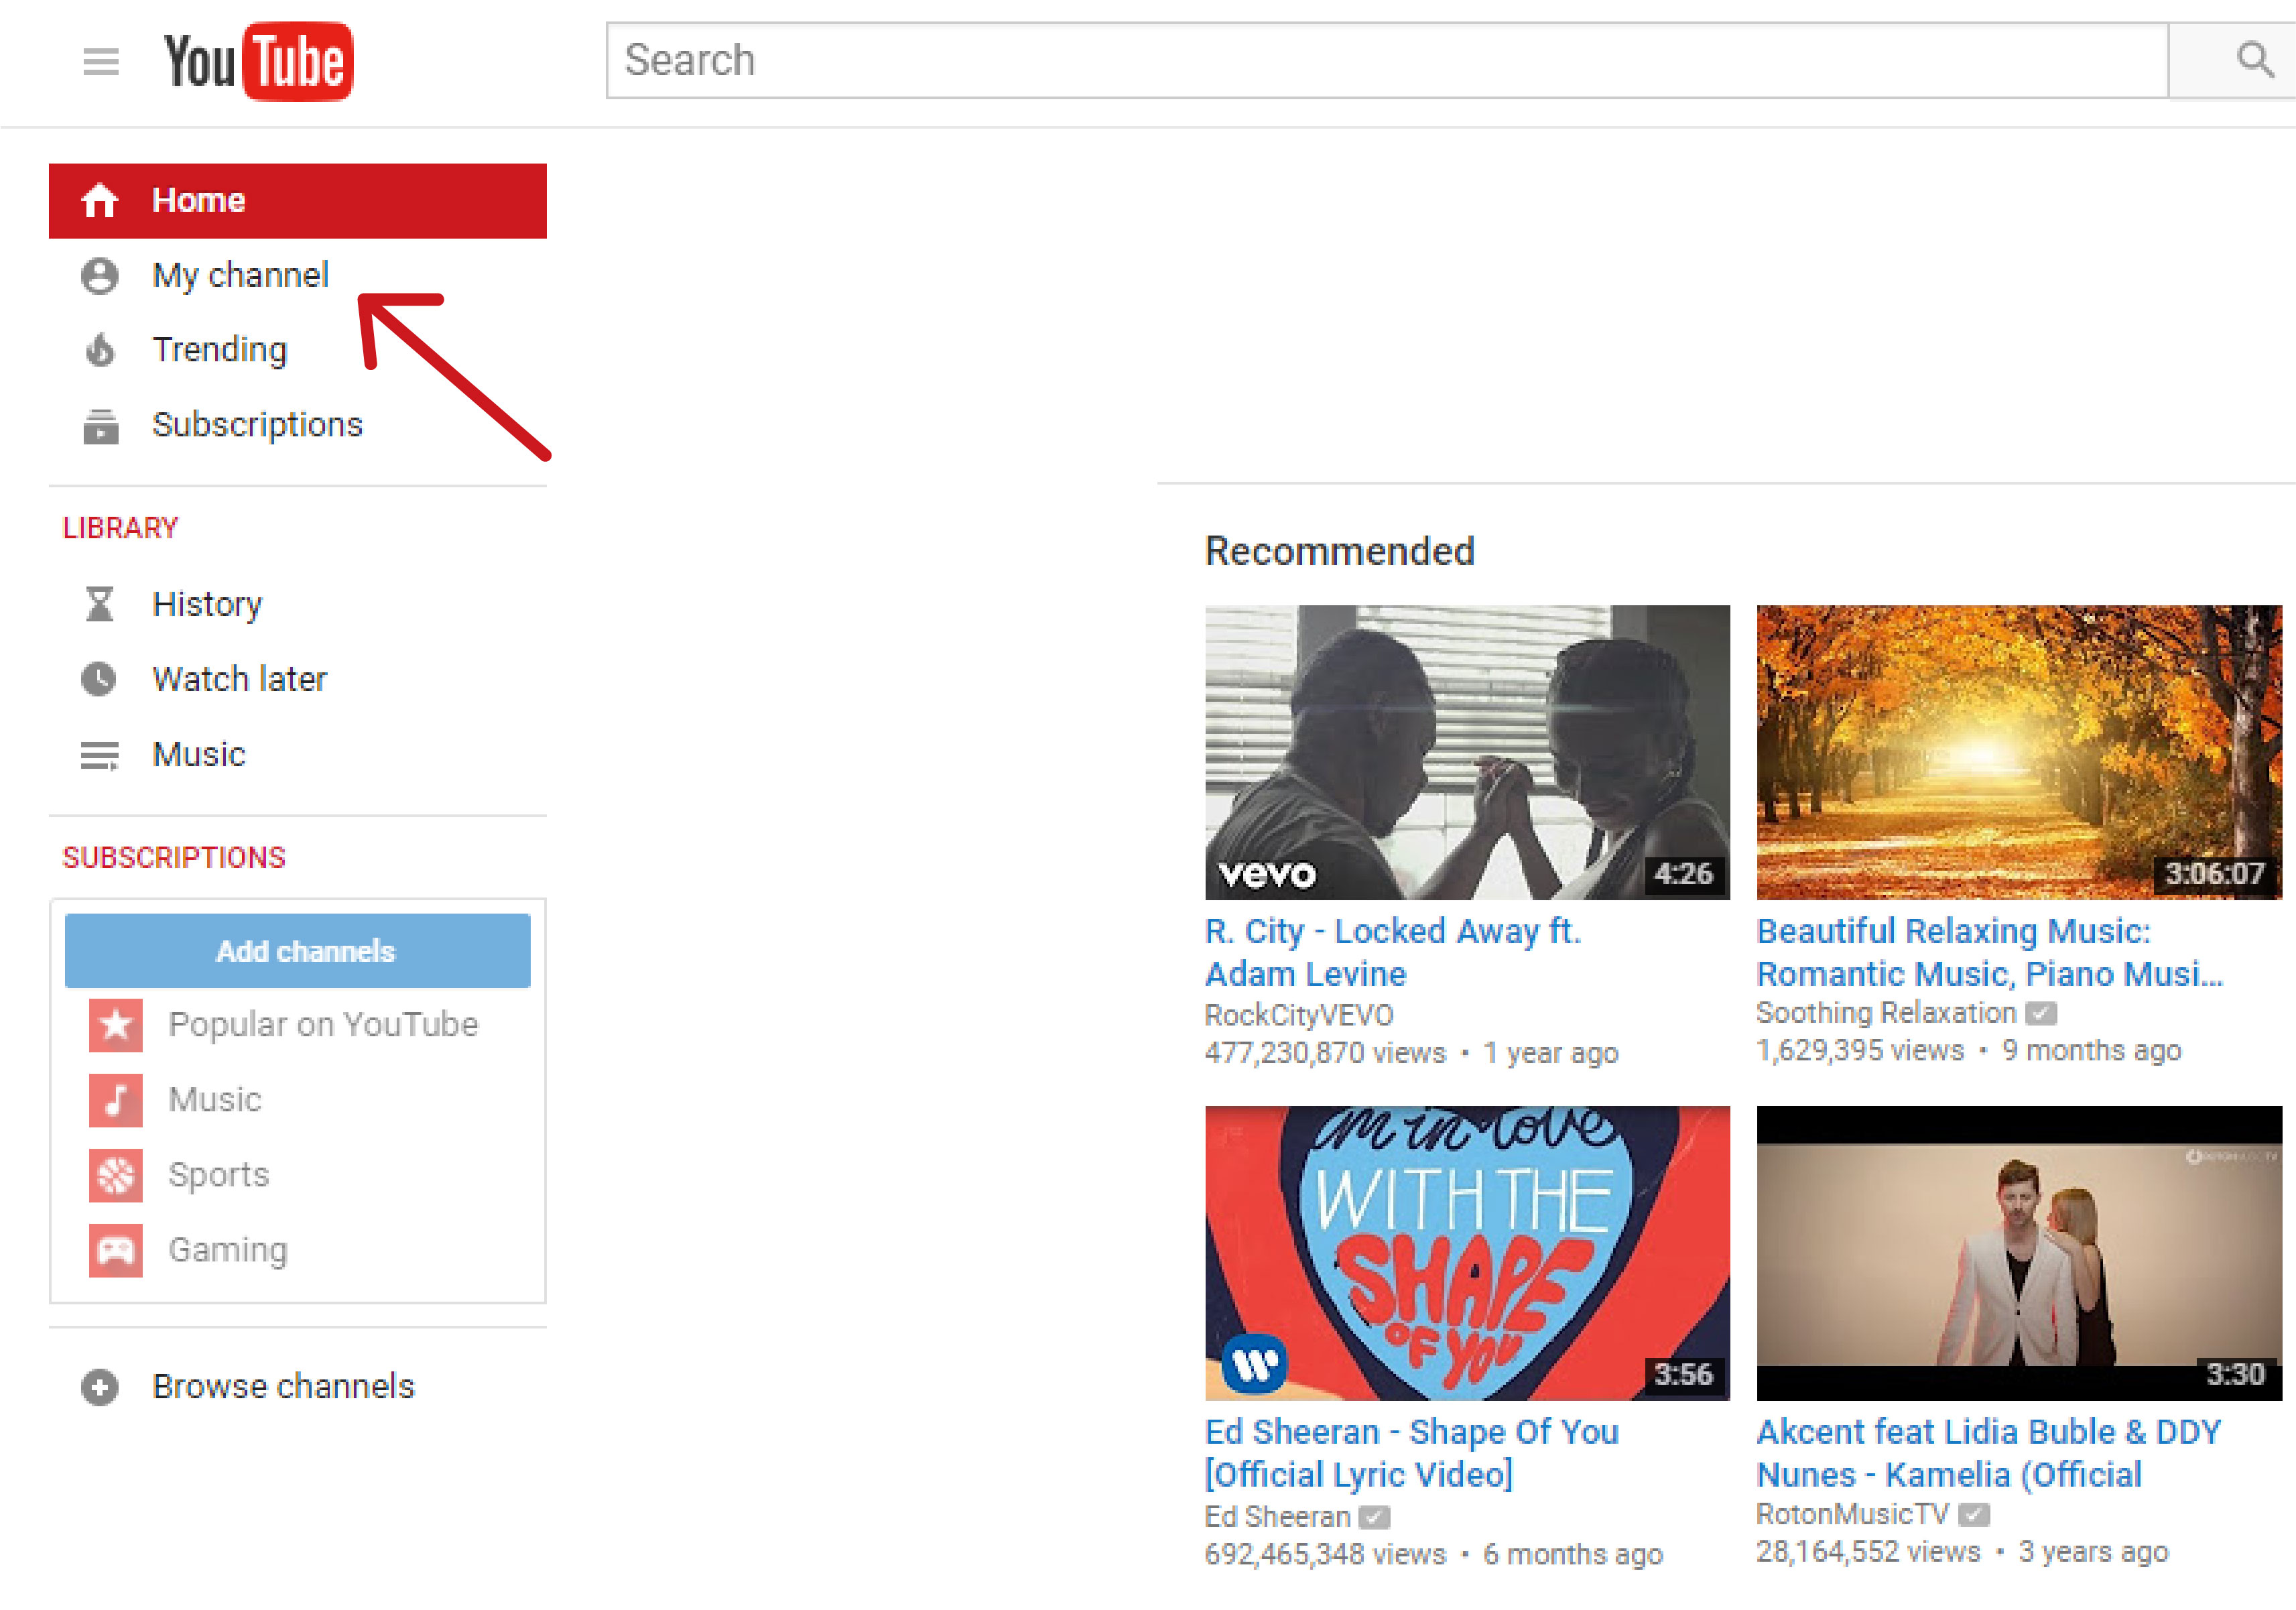Screen dimensions: 2296x1610
Task: Click '1,629,395 views' text
Action: click(x=1860, y=1050)
